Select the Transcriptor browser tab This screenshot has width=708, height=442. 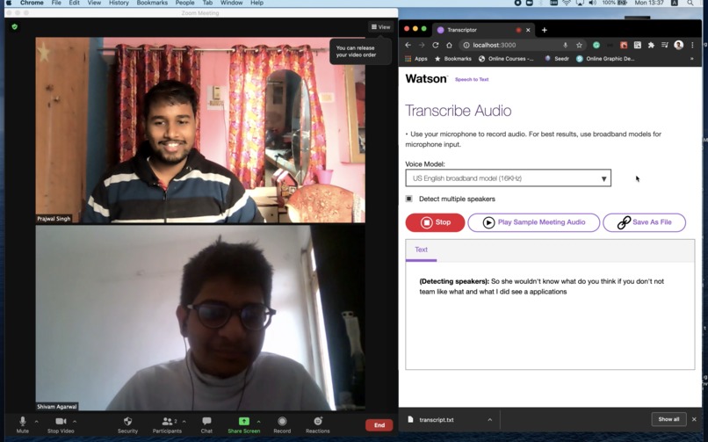click(x=479, y=30)
